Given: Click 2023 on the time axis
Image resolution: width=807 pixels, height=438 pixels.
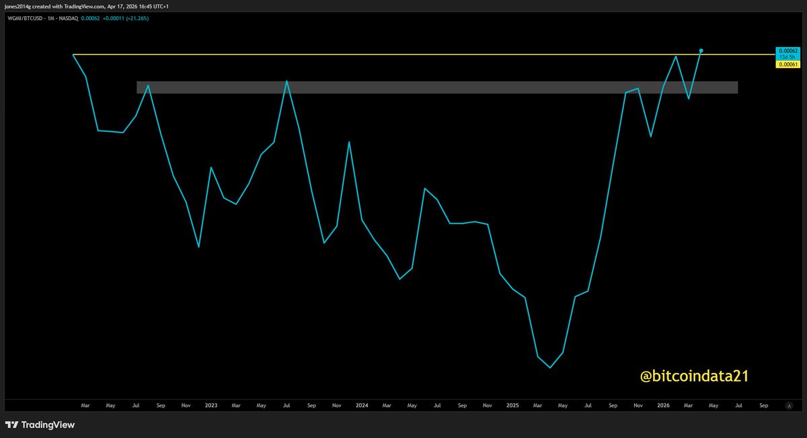Looking at the screenshot, I should point(211,406).
